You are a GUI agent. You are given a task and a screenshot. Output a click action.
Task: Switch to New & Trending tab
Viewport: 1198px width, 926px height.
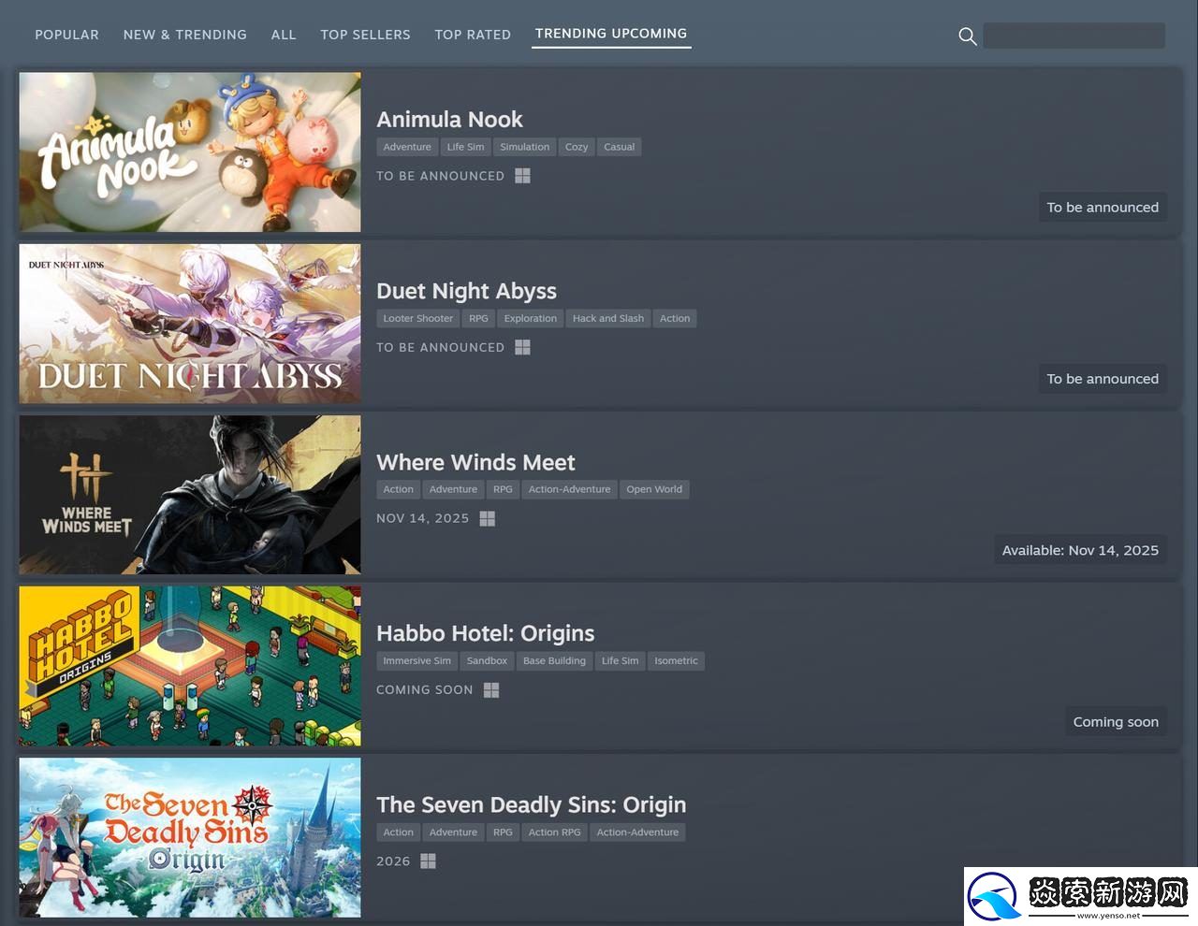tap(185, 35)
